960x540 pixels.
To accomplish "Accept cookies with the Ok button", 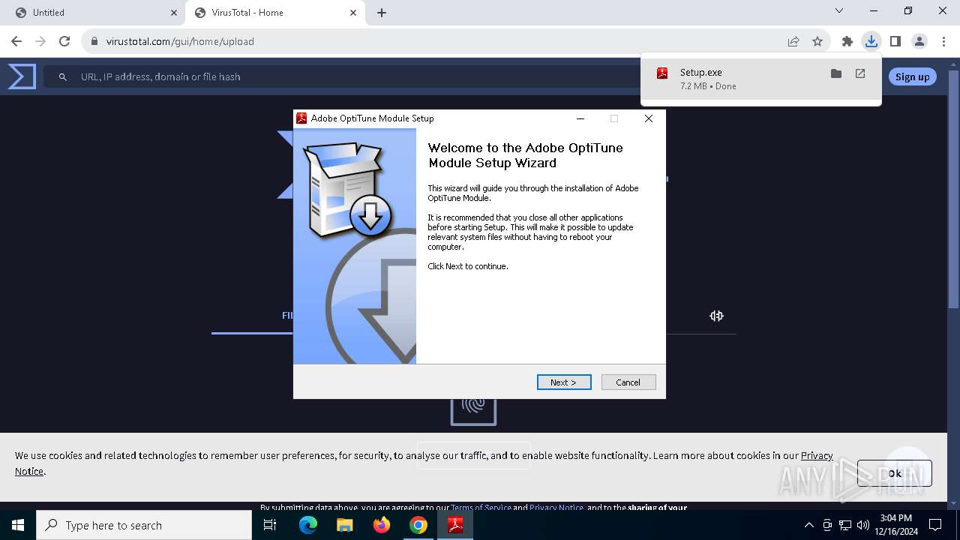I will (894, 473).
